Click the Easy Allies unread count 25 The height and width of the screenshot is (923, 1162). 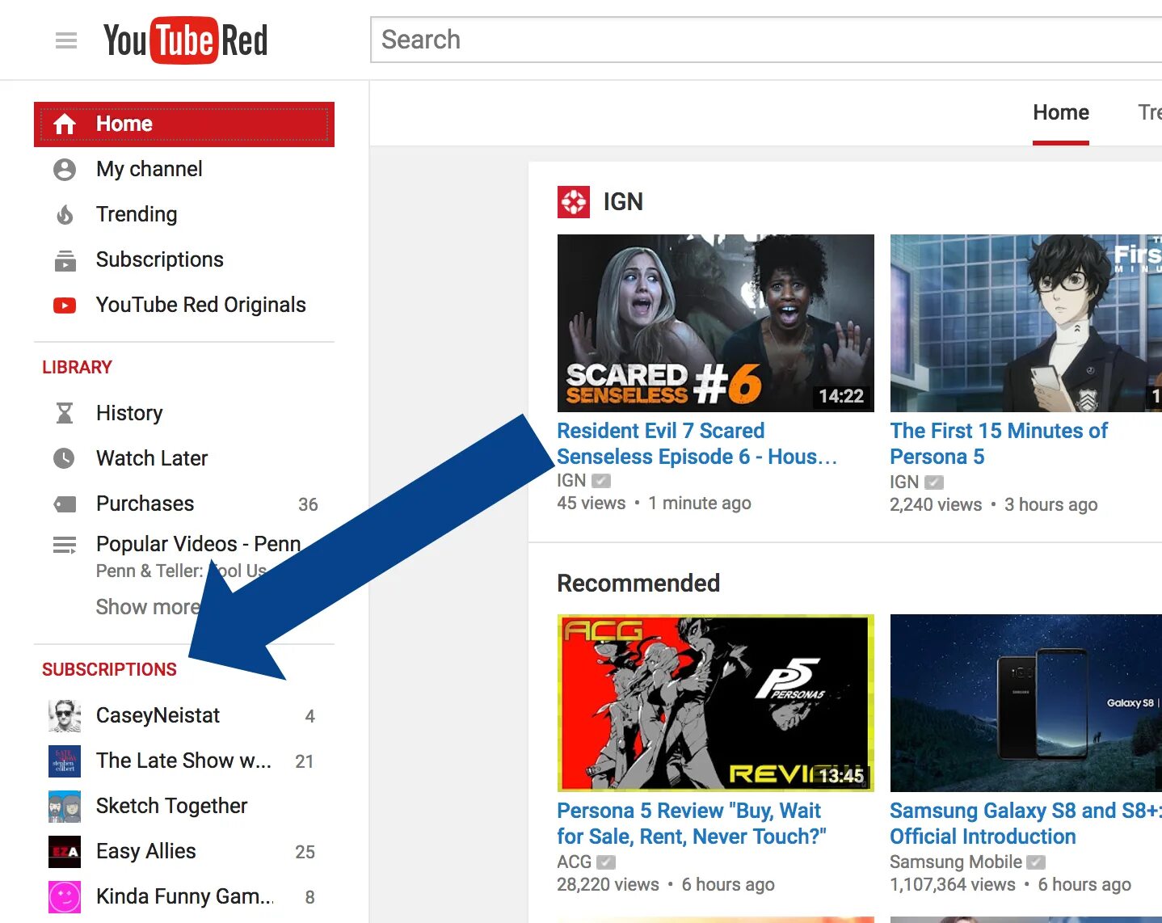(x=305, y=853)
